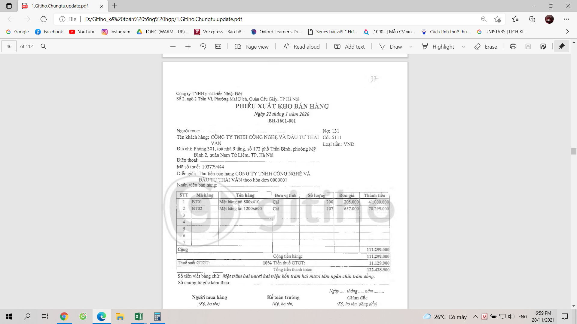Toggle the Erase tool

(486, 46)
